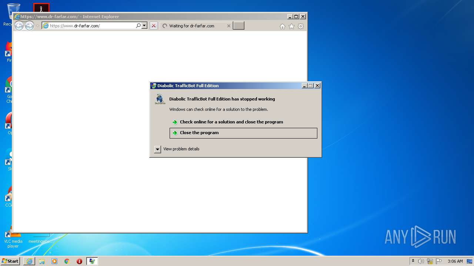Maximize the Internet Explorer window
Screen dimensions: 474x266
[296, 17]
